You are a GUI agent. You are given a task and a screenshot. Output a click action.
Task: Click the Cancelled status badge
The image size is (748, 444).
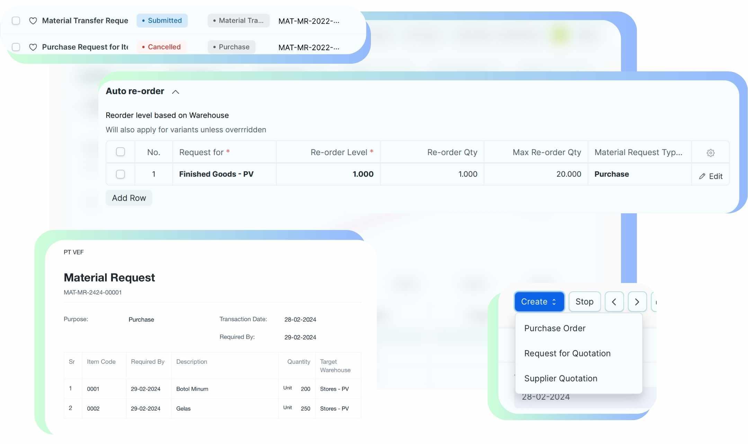(x=161, y=47)
